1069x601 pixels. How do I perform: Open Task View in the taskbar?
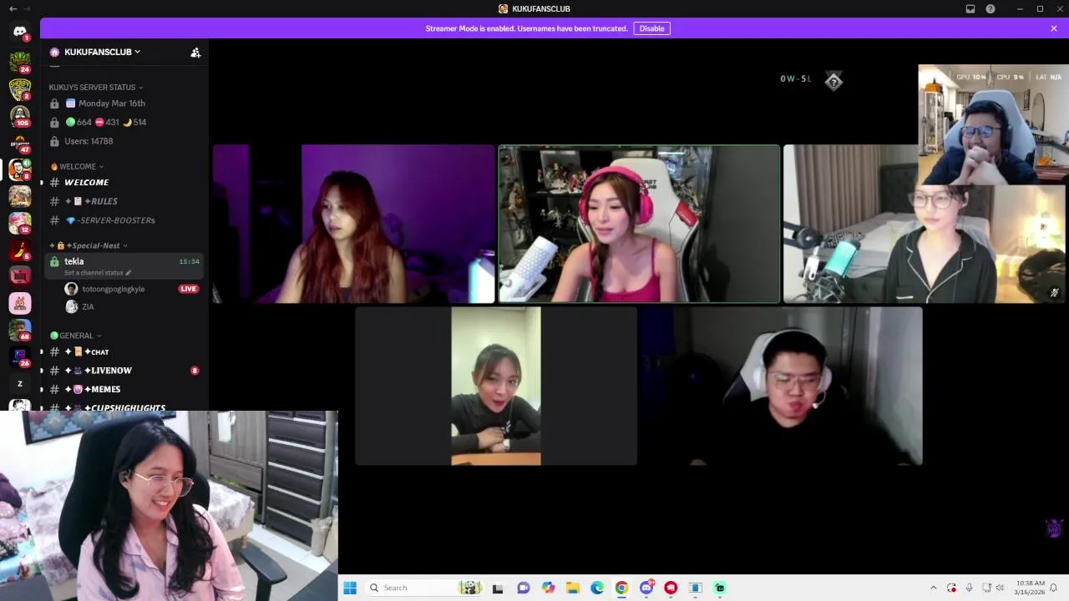point(498,588)
